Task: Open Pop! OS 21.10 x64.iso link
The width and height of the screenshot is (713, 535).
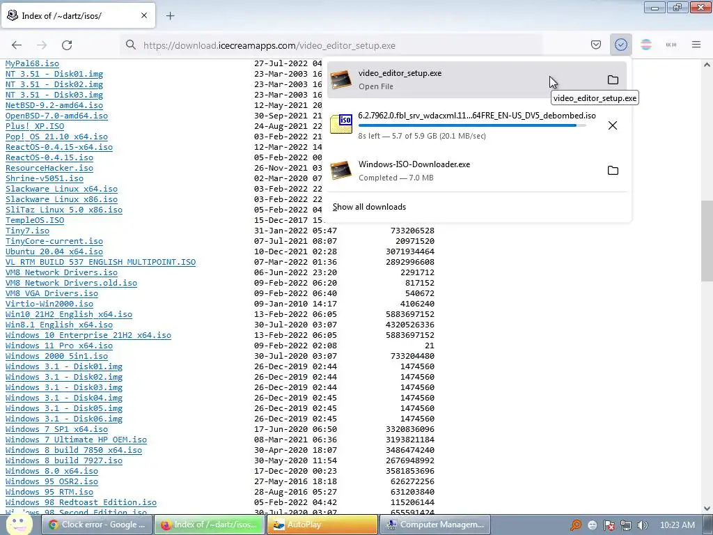Action: (56, 137)
